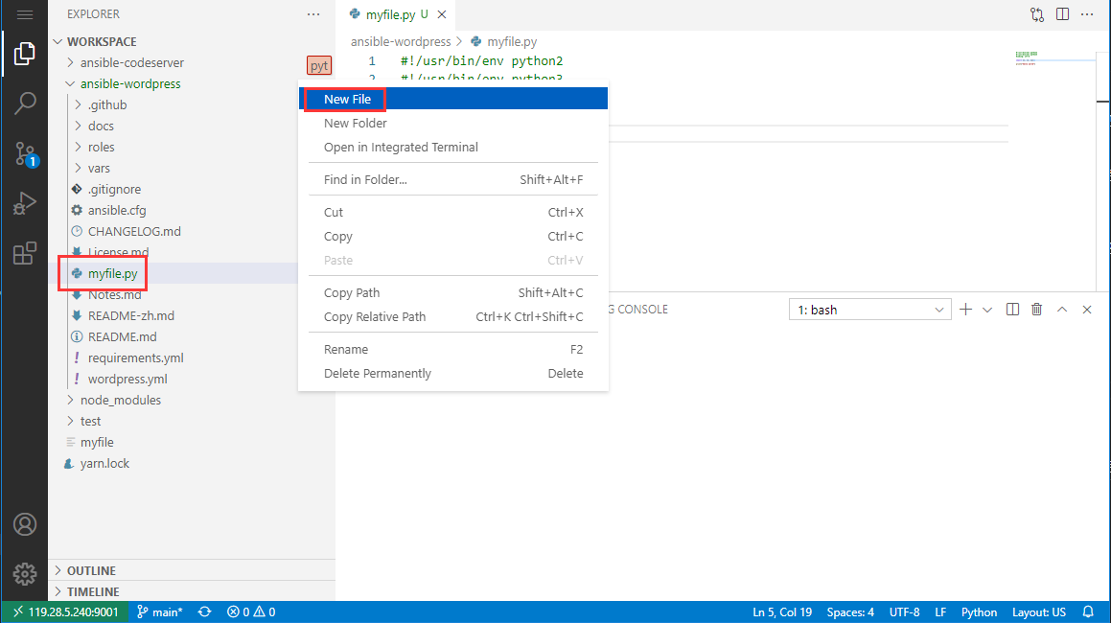The height and width of the screenshot is (623, 1111).
Task: Select Delete Permanently in context menu
Action: 377,373
